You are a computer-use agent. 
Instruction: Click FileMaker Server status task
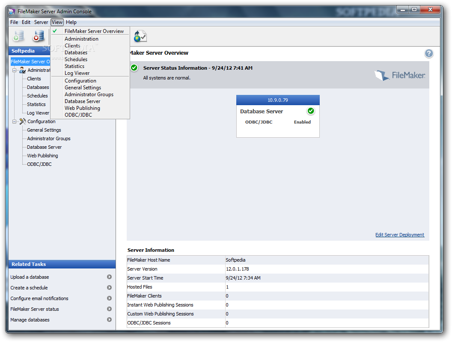pos(35,309)
